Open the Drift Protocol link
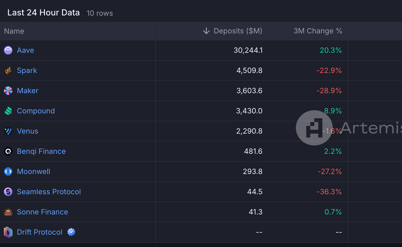 tap(40, 232)
